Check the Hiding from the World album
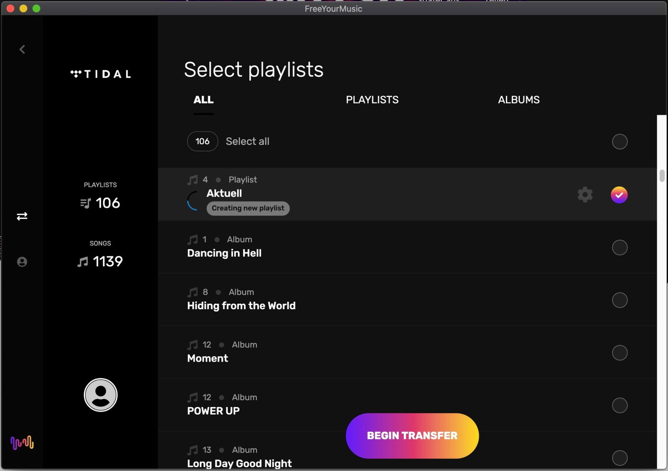Viewport: 668px width, 471px height. click(x=620, y=300)
